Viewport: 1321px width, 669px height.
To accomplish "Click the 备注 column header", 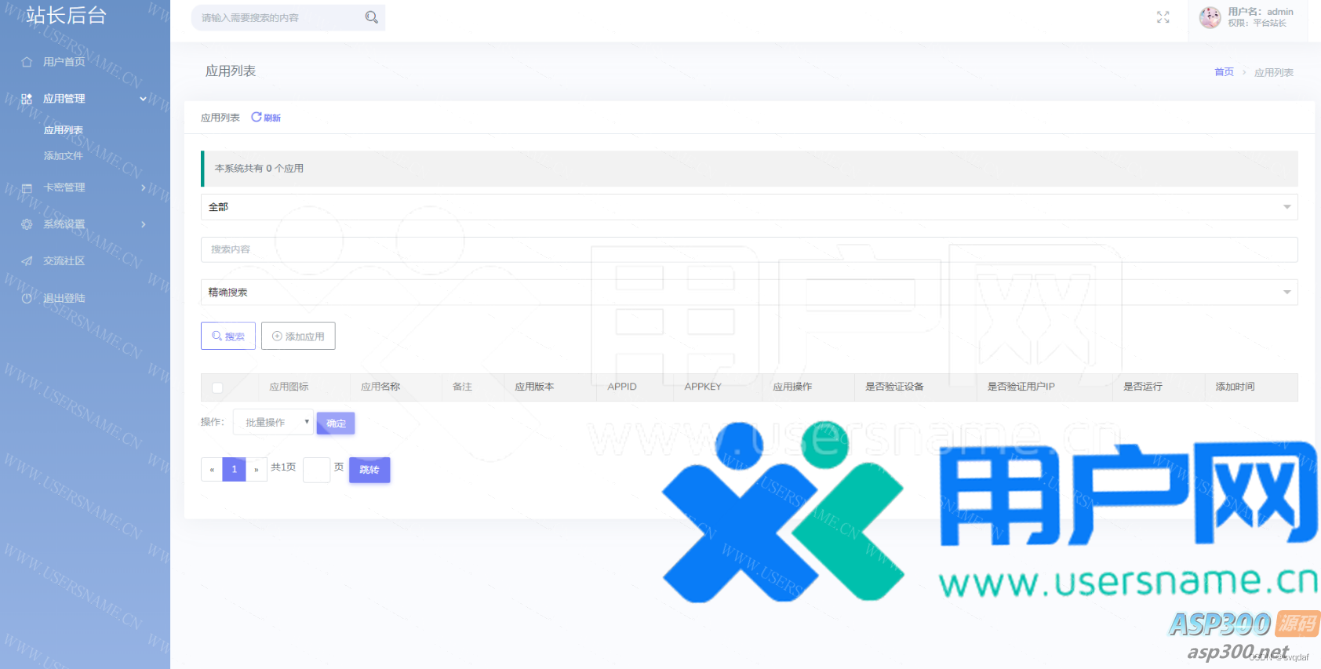I will coord(462,387).
